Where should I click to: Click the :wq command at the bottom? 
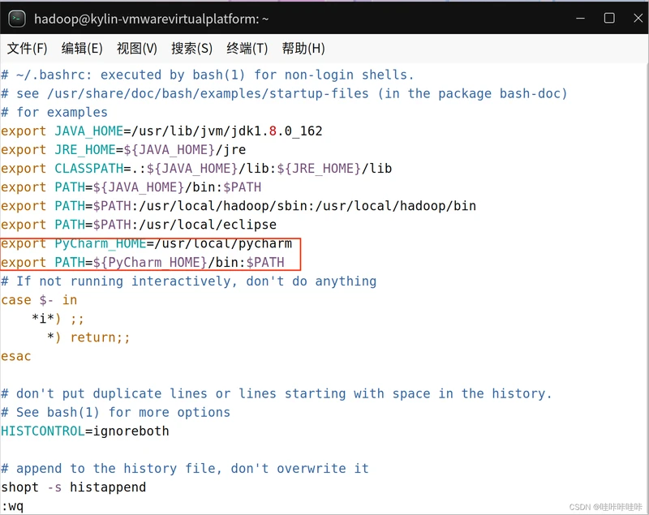coord(13,506)
